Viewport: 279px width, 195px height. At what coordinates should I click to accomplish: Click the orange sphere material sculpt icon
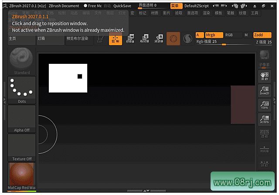tap(174, 39)
